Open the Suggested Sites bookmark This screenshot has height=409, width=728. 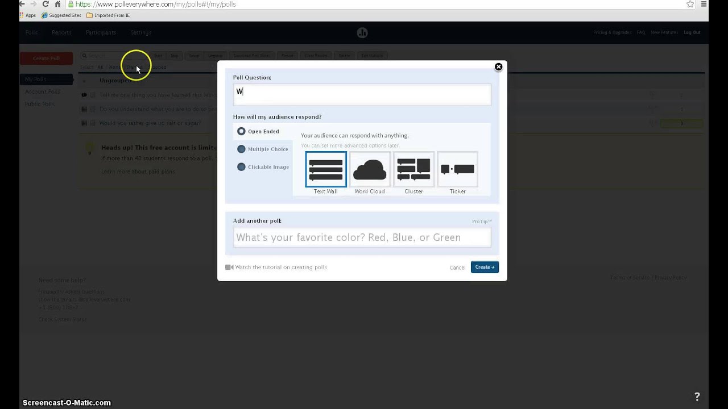coord(61,15)
